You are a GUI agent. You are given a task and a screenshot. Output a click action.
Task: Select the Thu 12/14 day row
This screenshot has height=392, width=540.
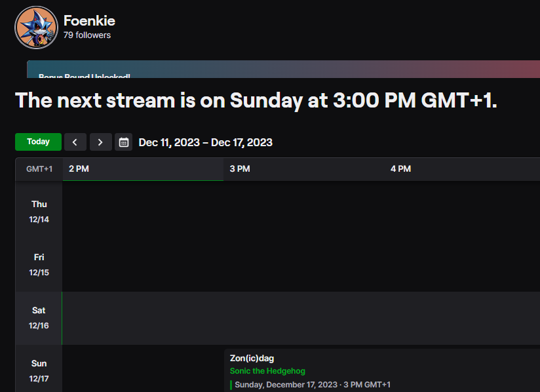39,211
